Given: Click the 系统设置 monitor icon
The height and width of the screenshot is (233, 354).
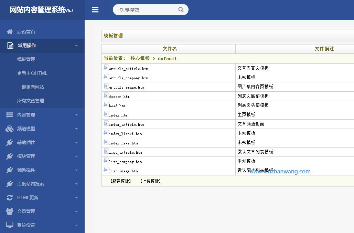Looking at the screenshot, I should [x=10, y=225].
